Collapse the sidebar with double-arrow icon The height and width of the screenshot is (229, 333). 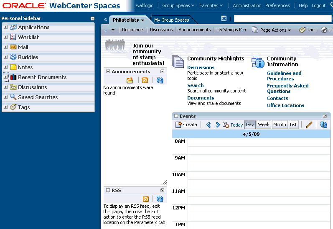[x=105, y=20]
